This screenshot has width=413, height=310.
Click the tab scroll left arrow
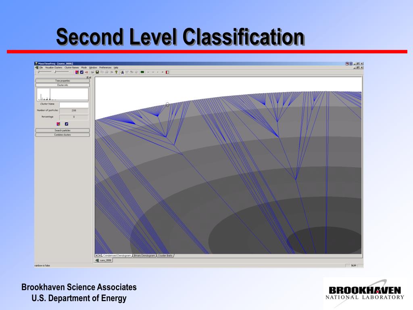(96, 256)
